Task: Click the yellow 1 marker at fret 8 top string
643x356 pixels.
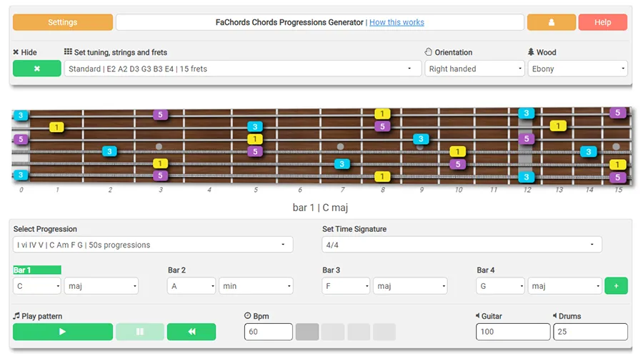Action: click(x=382, y=113)
